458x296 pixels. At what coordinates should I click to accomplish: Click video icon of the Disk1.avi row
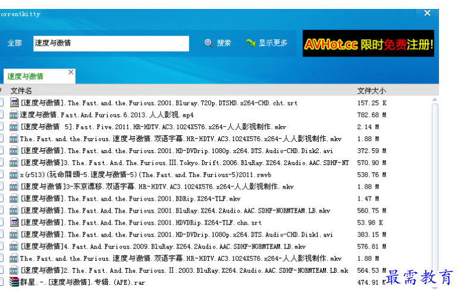[14, 234]
